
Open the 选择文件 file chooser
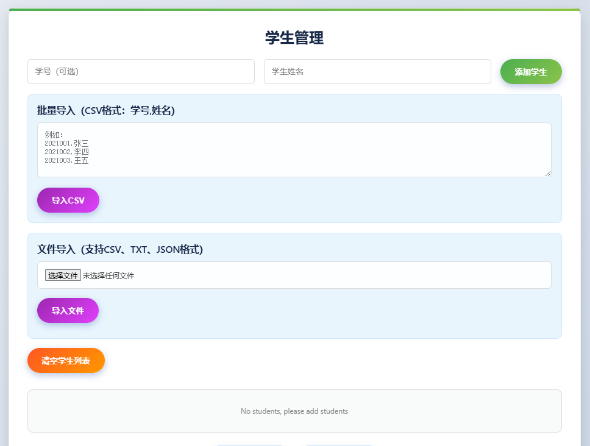[x=63, y=275]
